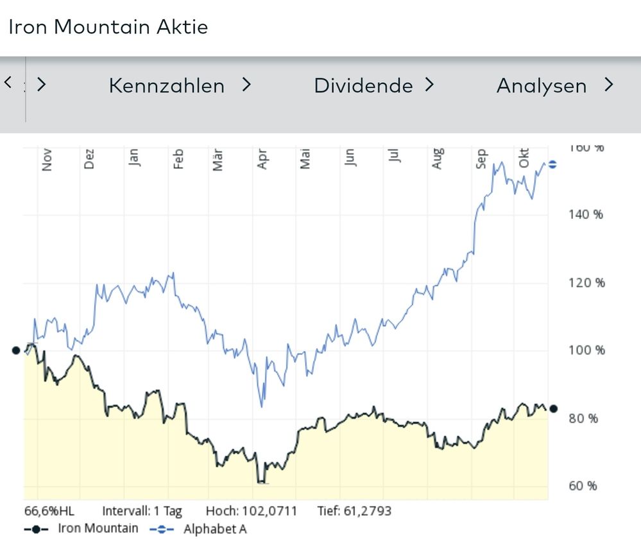Click the Dez axis label
Screen dimensions: 641x540
pyautogui.click(x=89, y=159)
